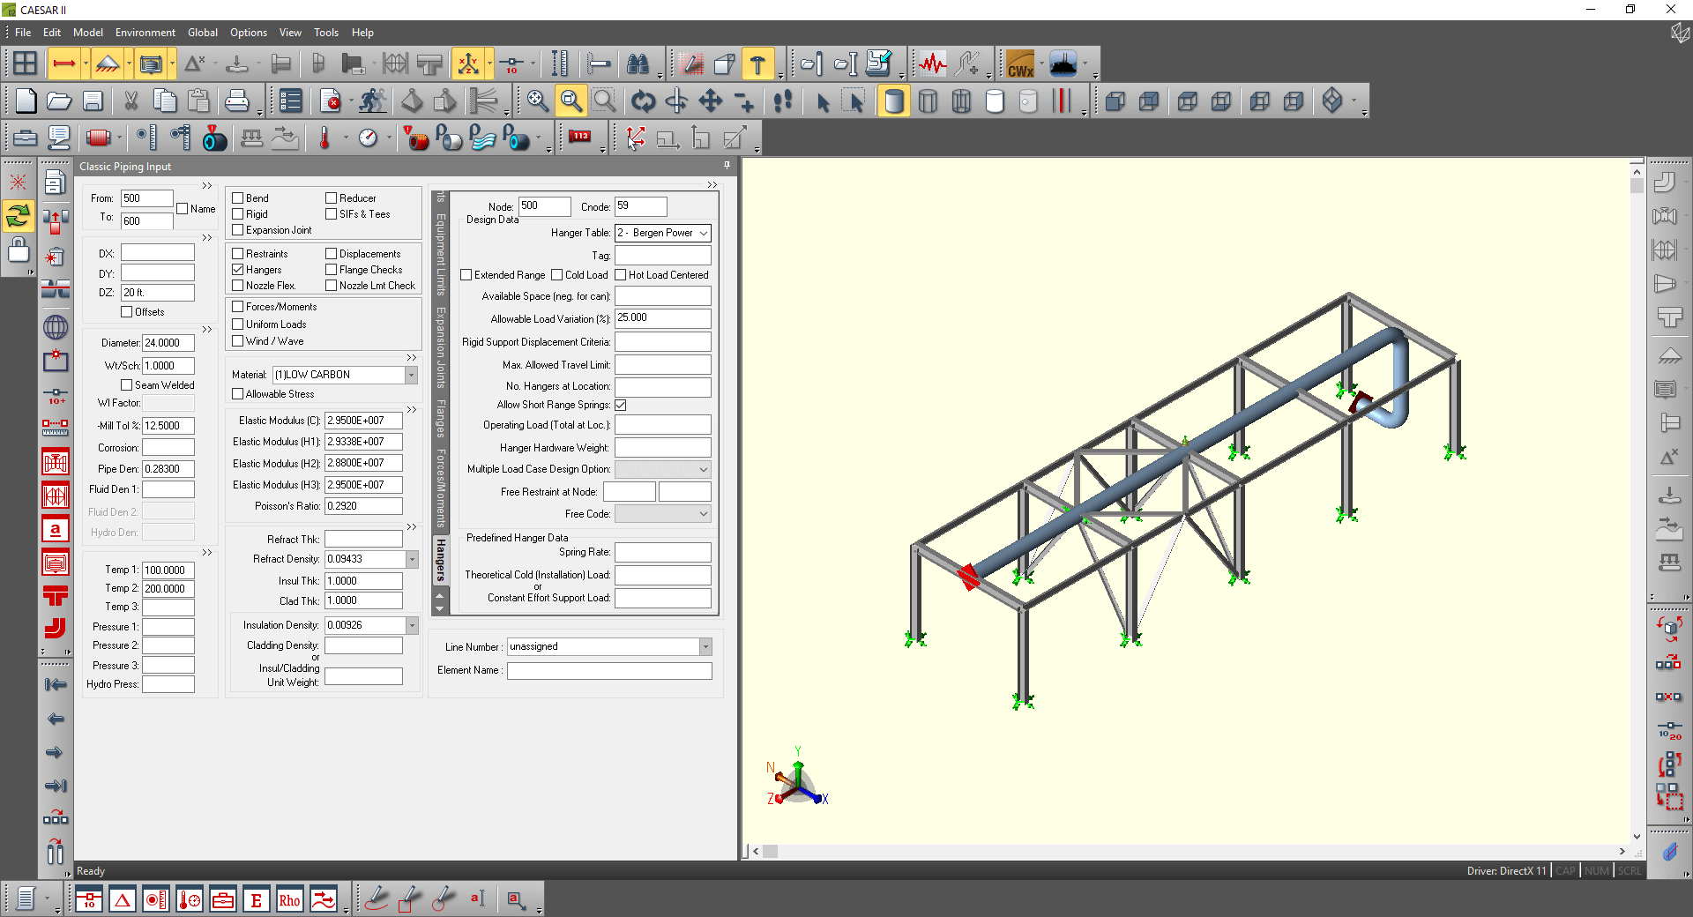Select the Cut scissors icon

click(x=131, y=101)
